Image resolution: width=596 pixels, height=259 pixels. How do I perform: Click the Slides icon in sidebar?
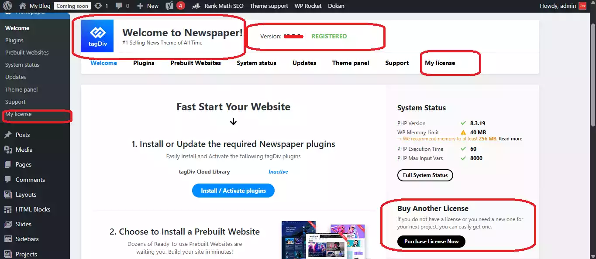coord(8,224)
